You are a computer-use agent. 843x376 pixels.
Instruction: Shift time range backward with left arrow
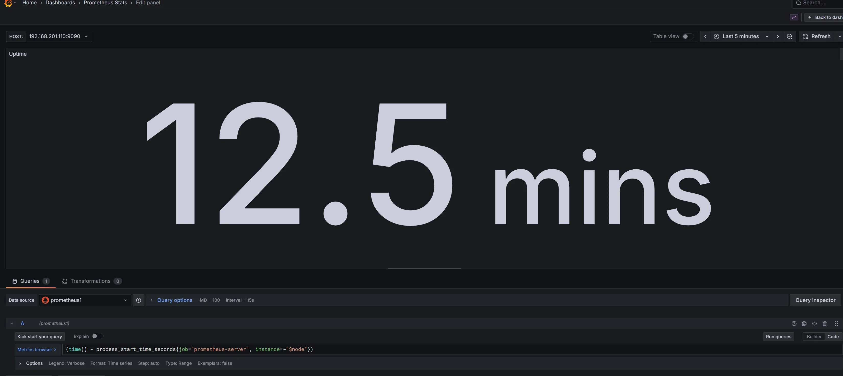705,36
